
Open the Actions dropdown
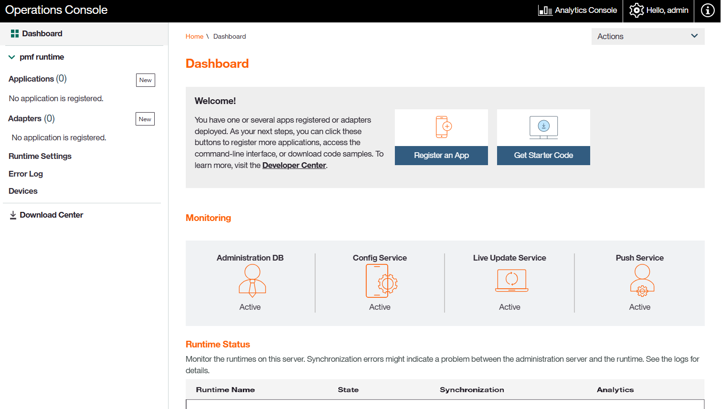[x=647, y=36]
